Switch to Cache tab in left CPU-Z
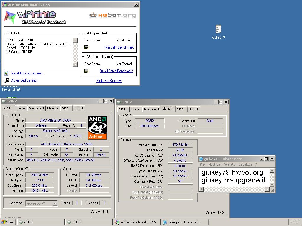 coord(21,108)
